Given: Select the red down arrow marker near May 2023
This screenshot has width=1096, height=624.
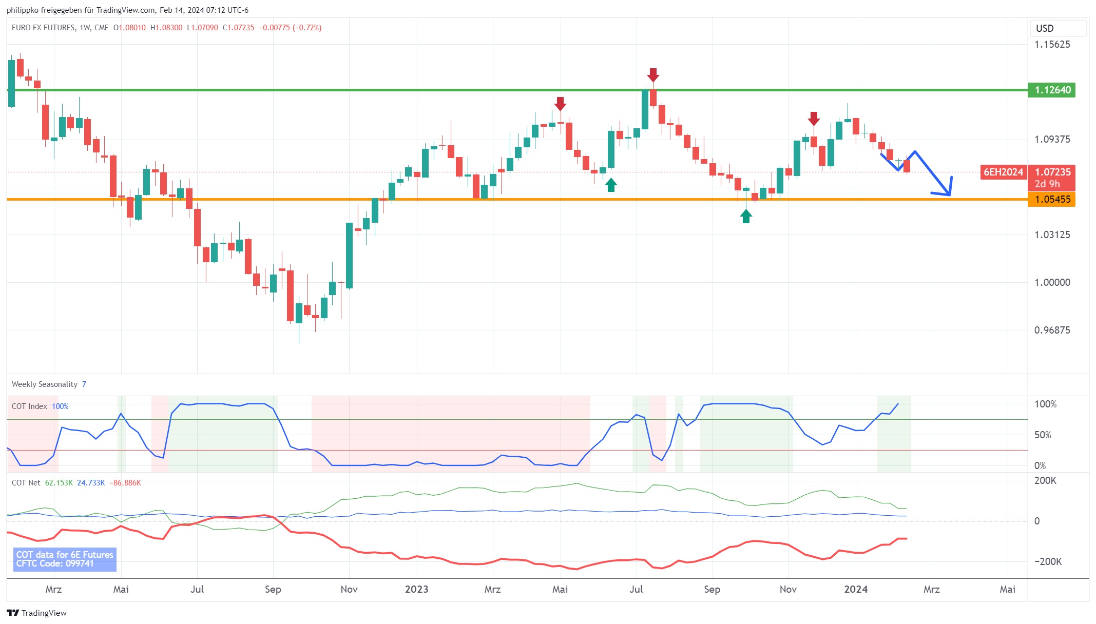Looking at the screenshot, I should click(560, 104).
